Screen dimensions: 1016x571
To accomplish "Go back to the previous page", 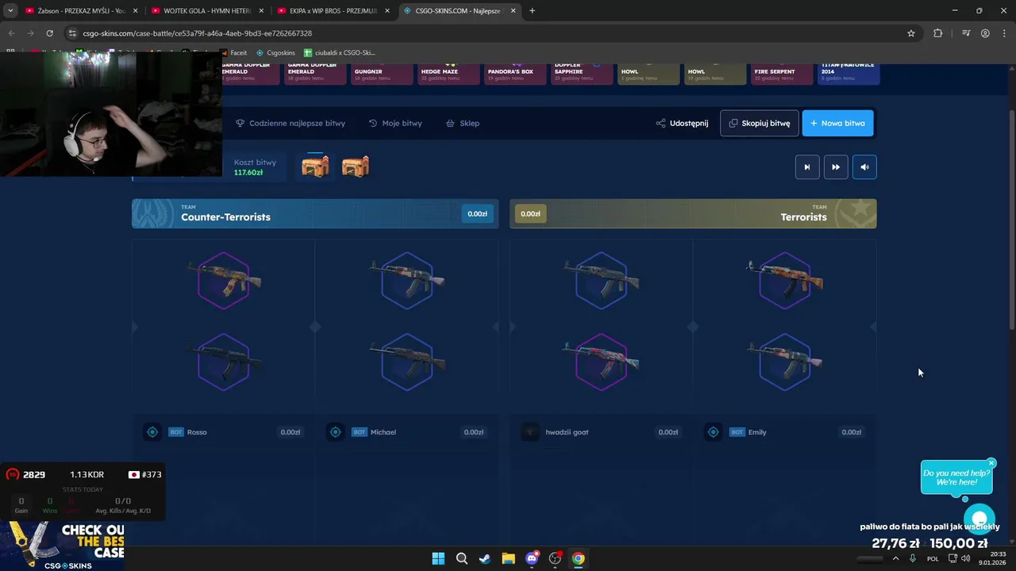I will point(11,33).
